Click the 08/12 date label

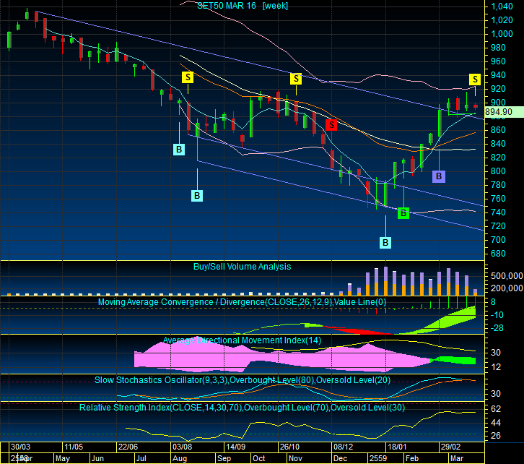pyautogui.click(x=344, y=447)
